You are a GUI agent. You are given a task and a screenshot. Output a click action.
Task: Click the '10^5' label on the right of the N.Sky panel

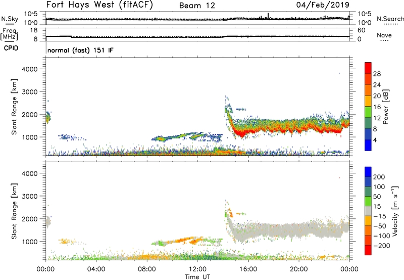(x=365, y=14)
